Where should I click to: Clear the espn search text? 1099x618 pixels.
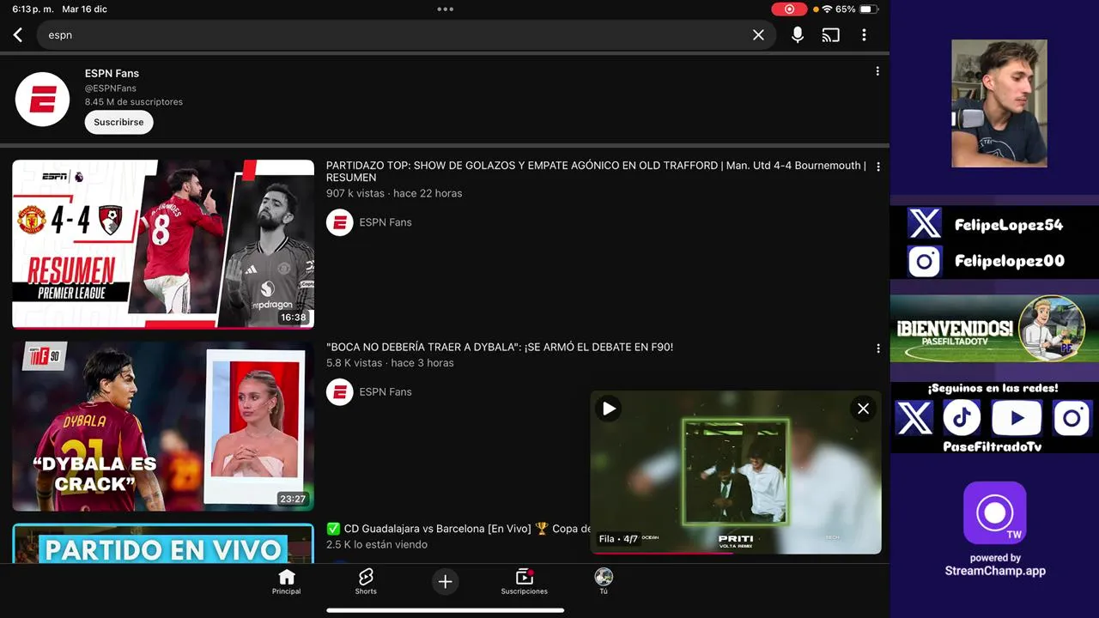[x=758, y=35]
